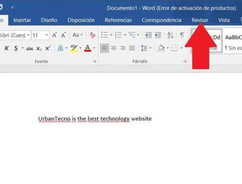Go to the Referencias tab
This screenshot has height=184, width=242.
(x=118, y=20)
